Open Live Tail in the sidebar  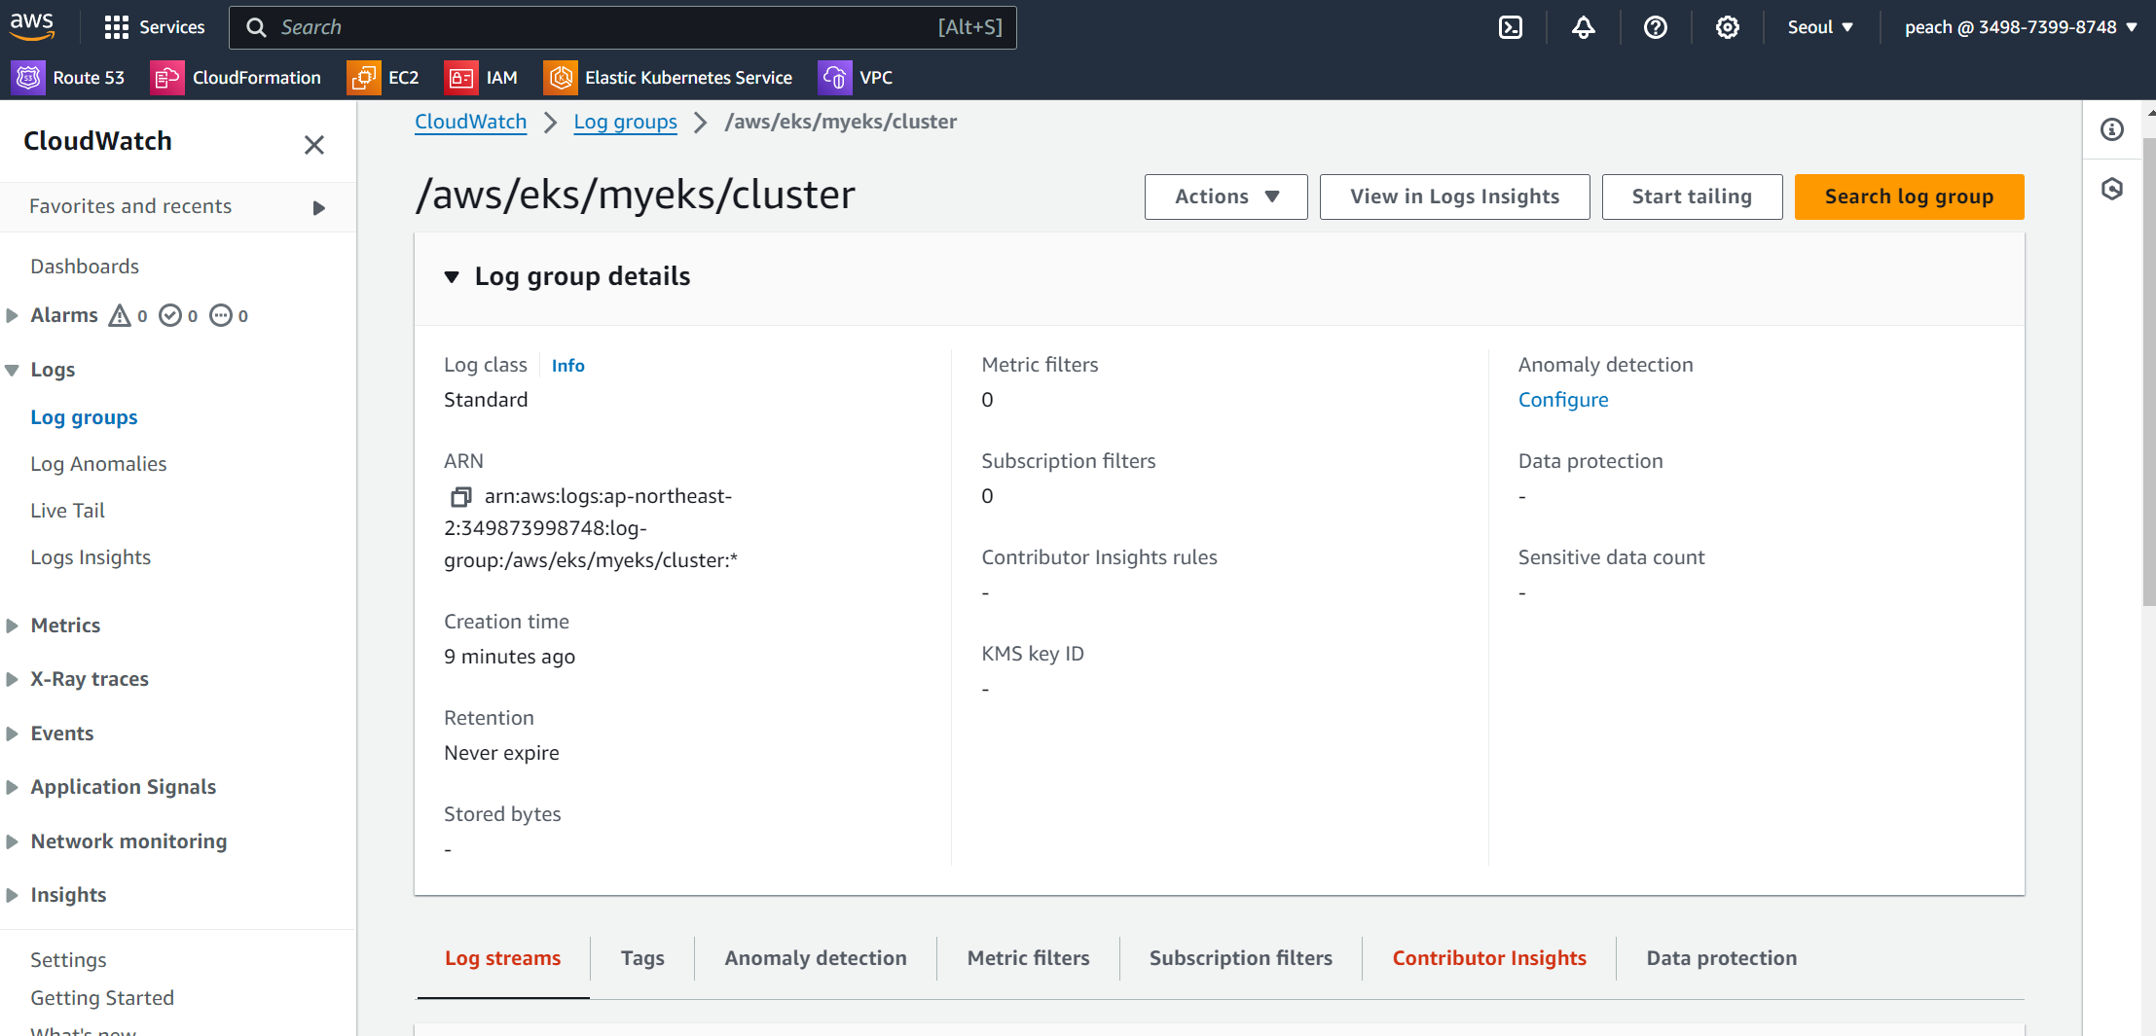click(67, 511)
